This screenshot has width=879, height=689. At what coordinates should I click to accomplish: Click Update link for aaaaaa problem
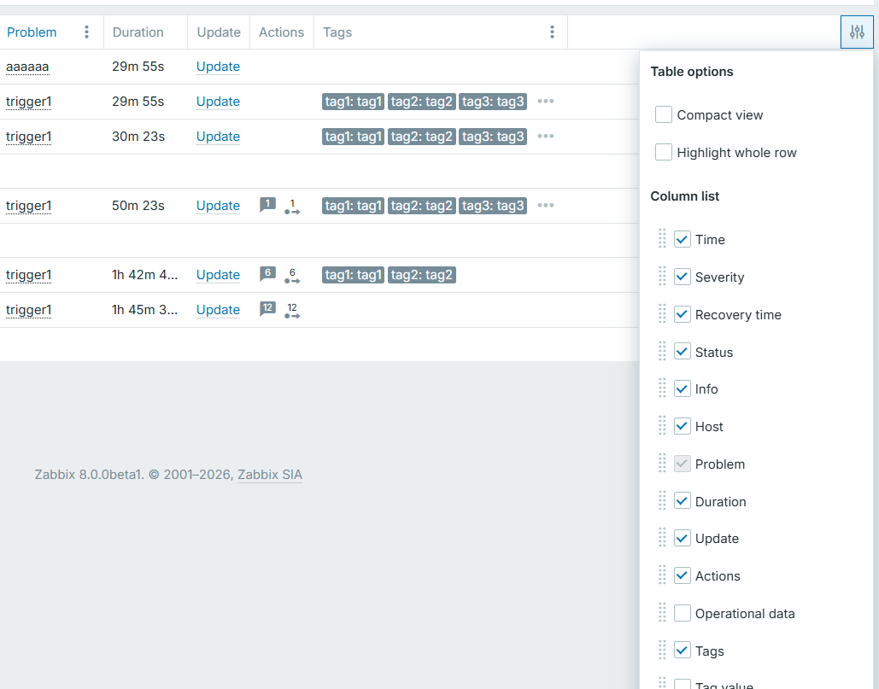218,67
